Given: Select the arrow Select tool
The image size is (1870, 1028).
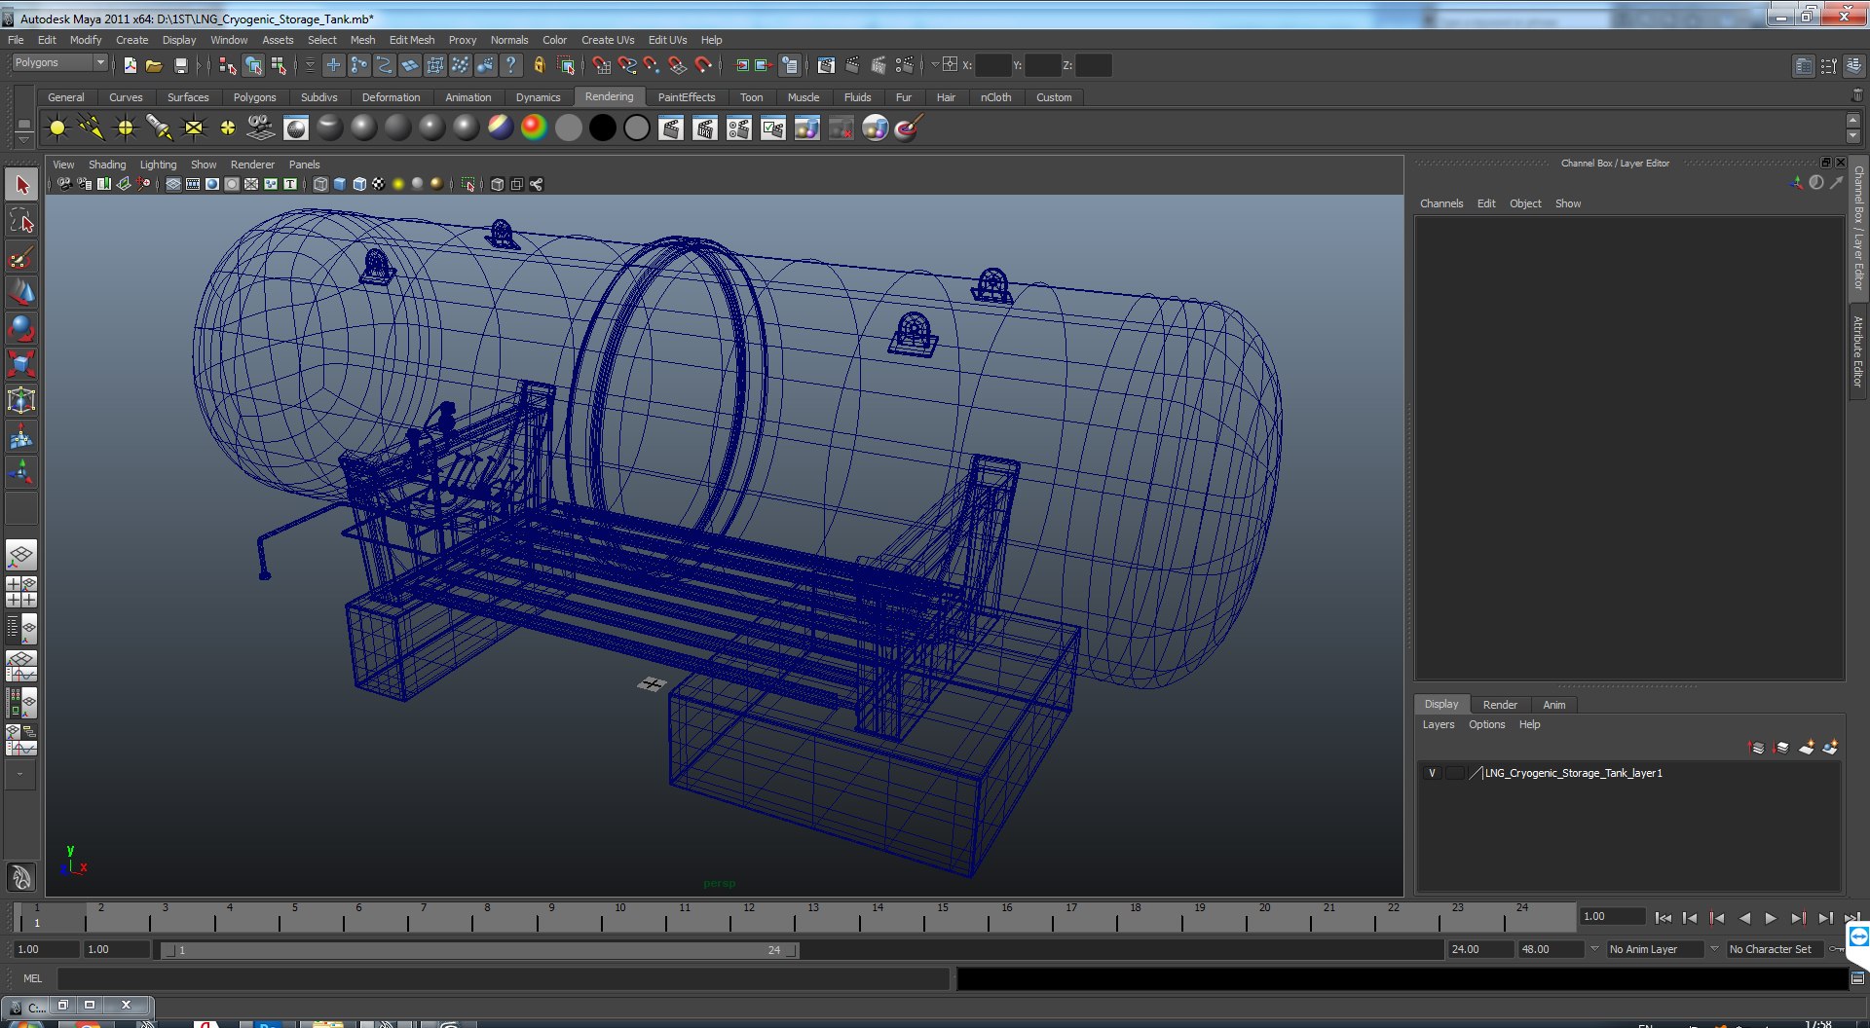Looking at the screenshot, I should (21, 185).
